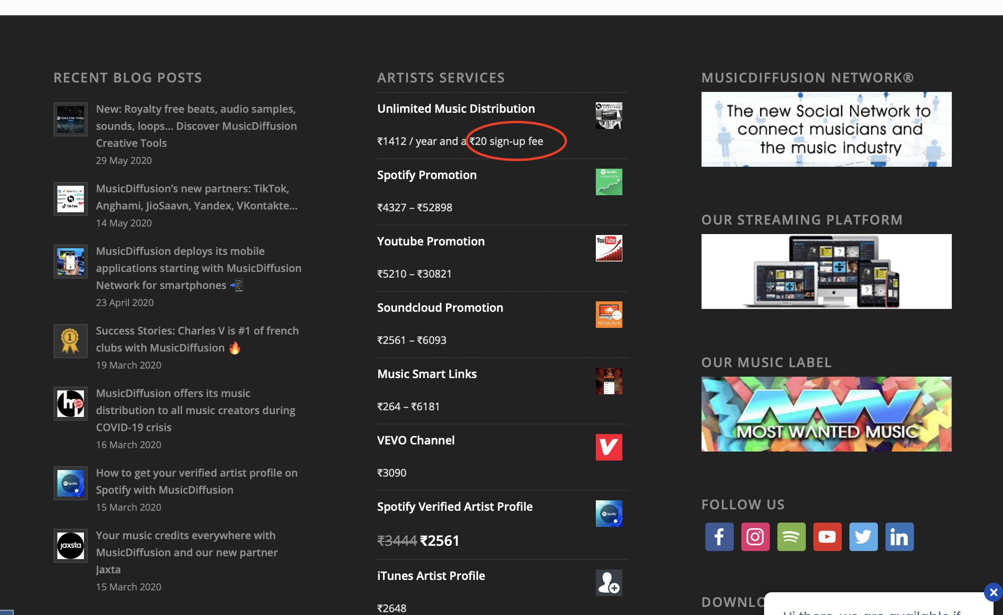Open Unlimited Music Distribution service link
The width and height of the screenshot is (1003, 615).
456,109
